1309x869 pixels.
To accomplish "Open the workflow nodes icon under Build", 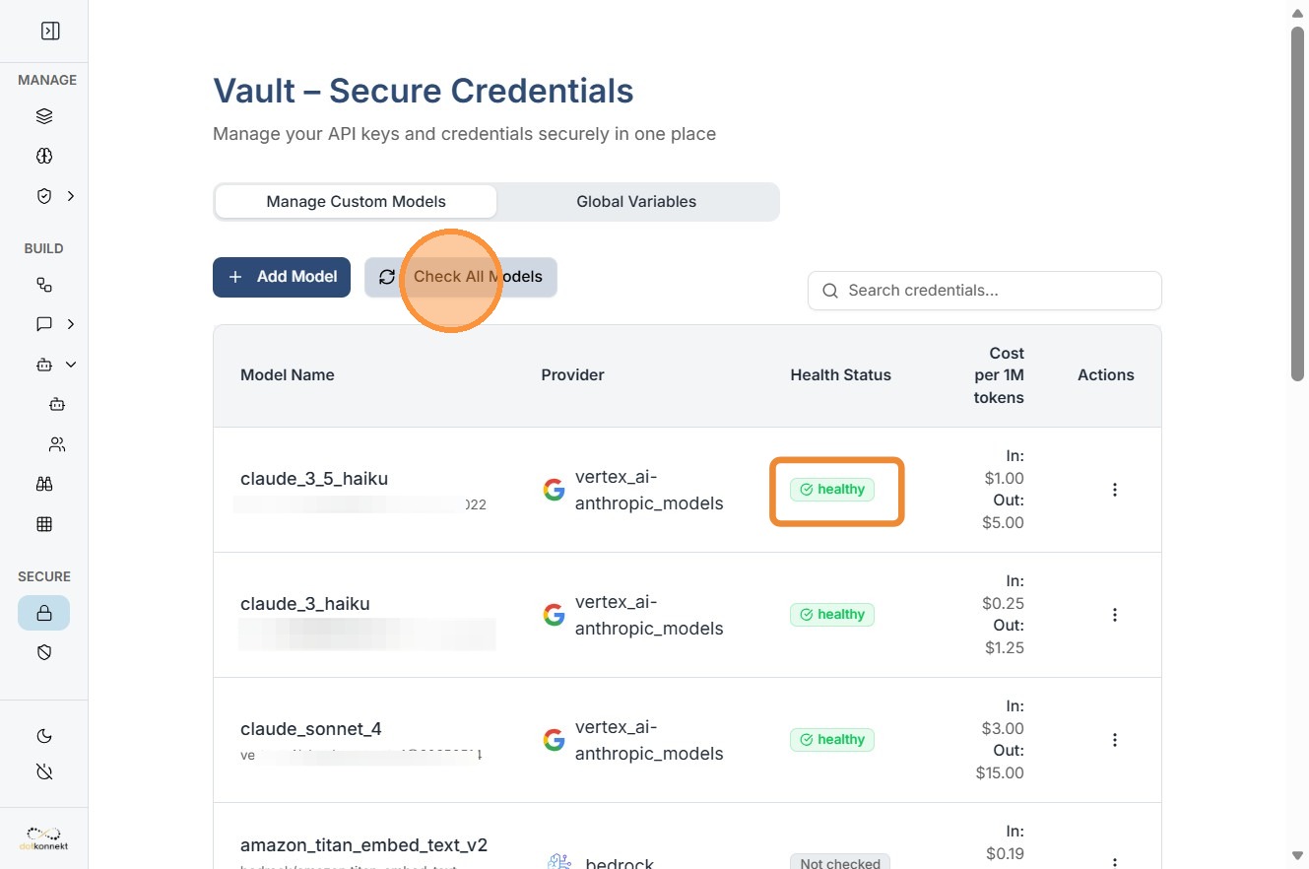I will coord(44,285).
